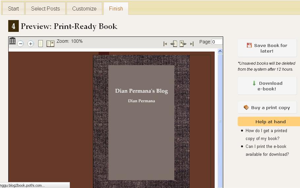Click the Page number input field

(x=217, y=42)
